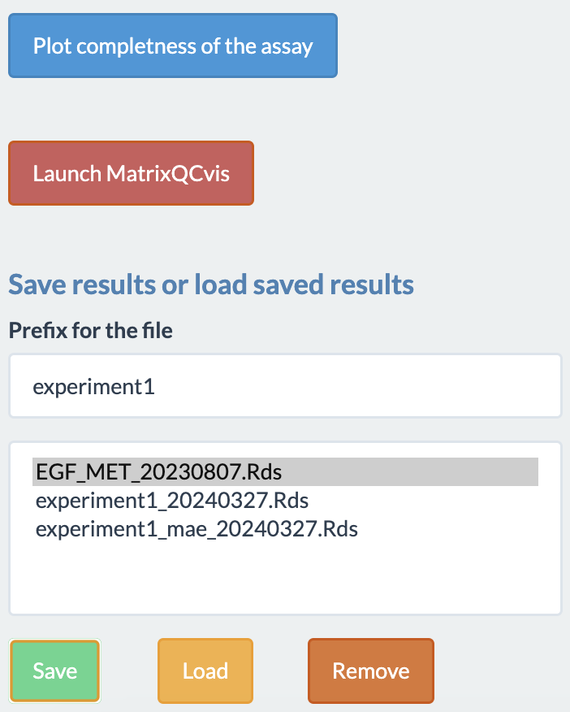Screen dimensions: 570x712
Task: Click the Prefix for the file label
Action: (91, 330)
